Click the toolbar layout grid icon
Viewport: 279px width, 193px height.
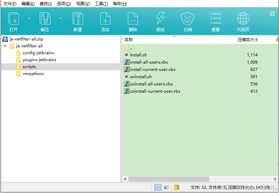coord(272,13)
